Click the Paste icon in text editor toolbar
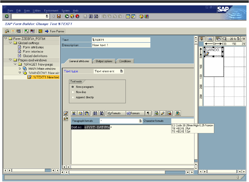 tap(87, 113)
